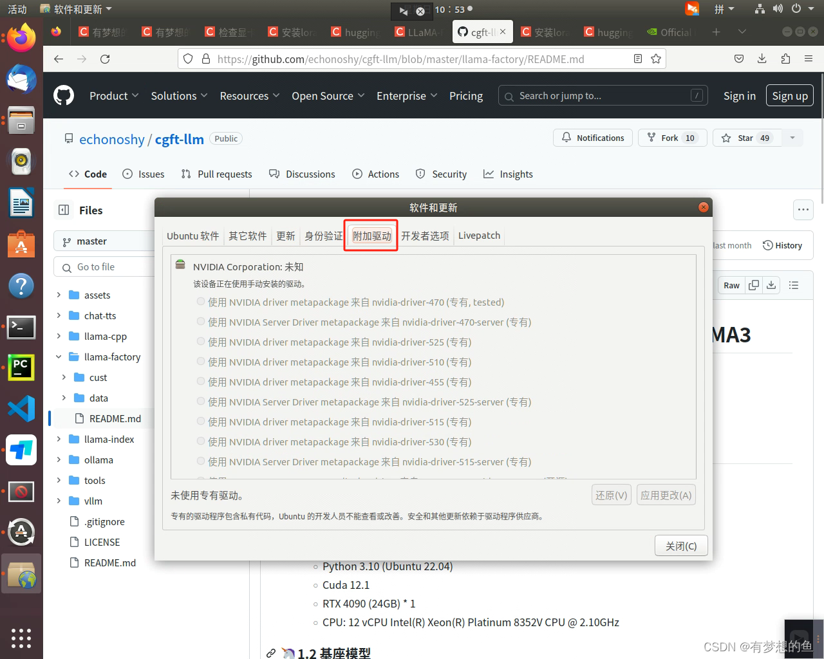The width and height of the screenshot is (824, 659).
Task: Collapse the GitHub file tree panel
Action: pyautogui.click(x=64, y=210)
